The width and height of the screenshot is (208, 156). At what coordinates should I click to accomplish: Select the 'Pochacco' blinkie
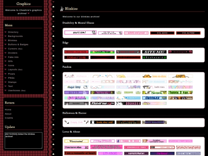pyautogui.click(x=76, y=76)
